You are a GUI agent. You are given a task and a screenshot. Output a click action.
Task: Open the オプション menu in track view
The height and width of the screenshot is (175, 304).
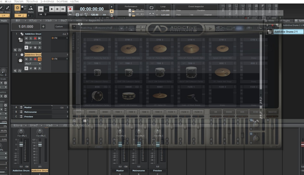click(x=35, y=20)
